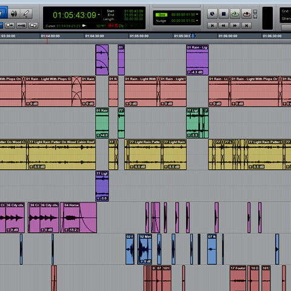Screen dimensions: 291x291
Task: Select red clip 17 Foots
Action: [x=238, y=278]
